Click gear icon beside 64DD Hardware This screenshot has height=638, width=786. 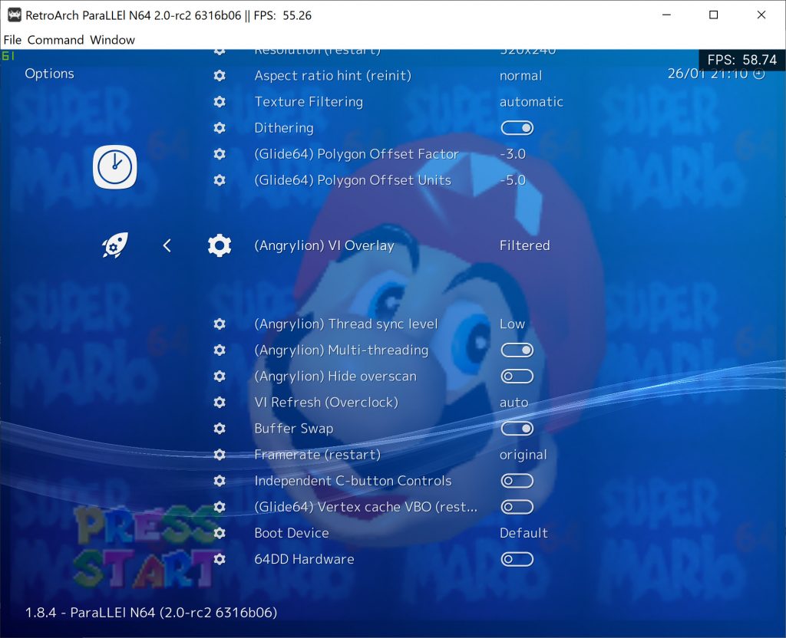[x=220, y=559]
